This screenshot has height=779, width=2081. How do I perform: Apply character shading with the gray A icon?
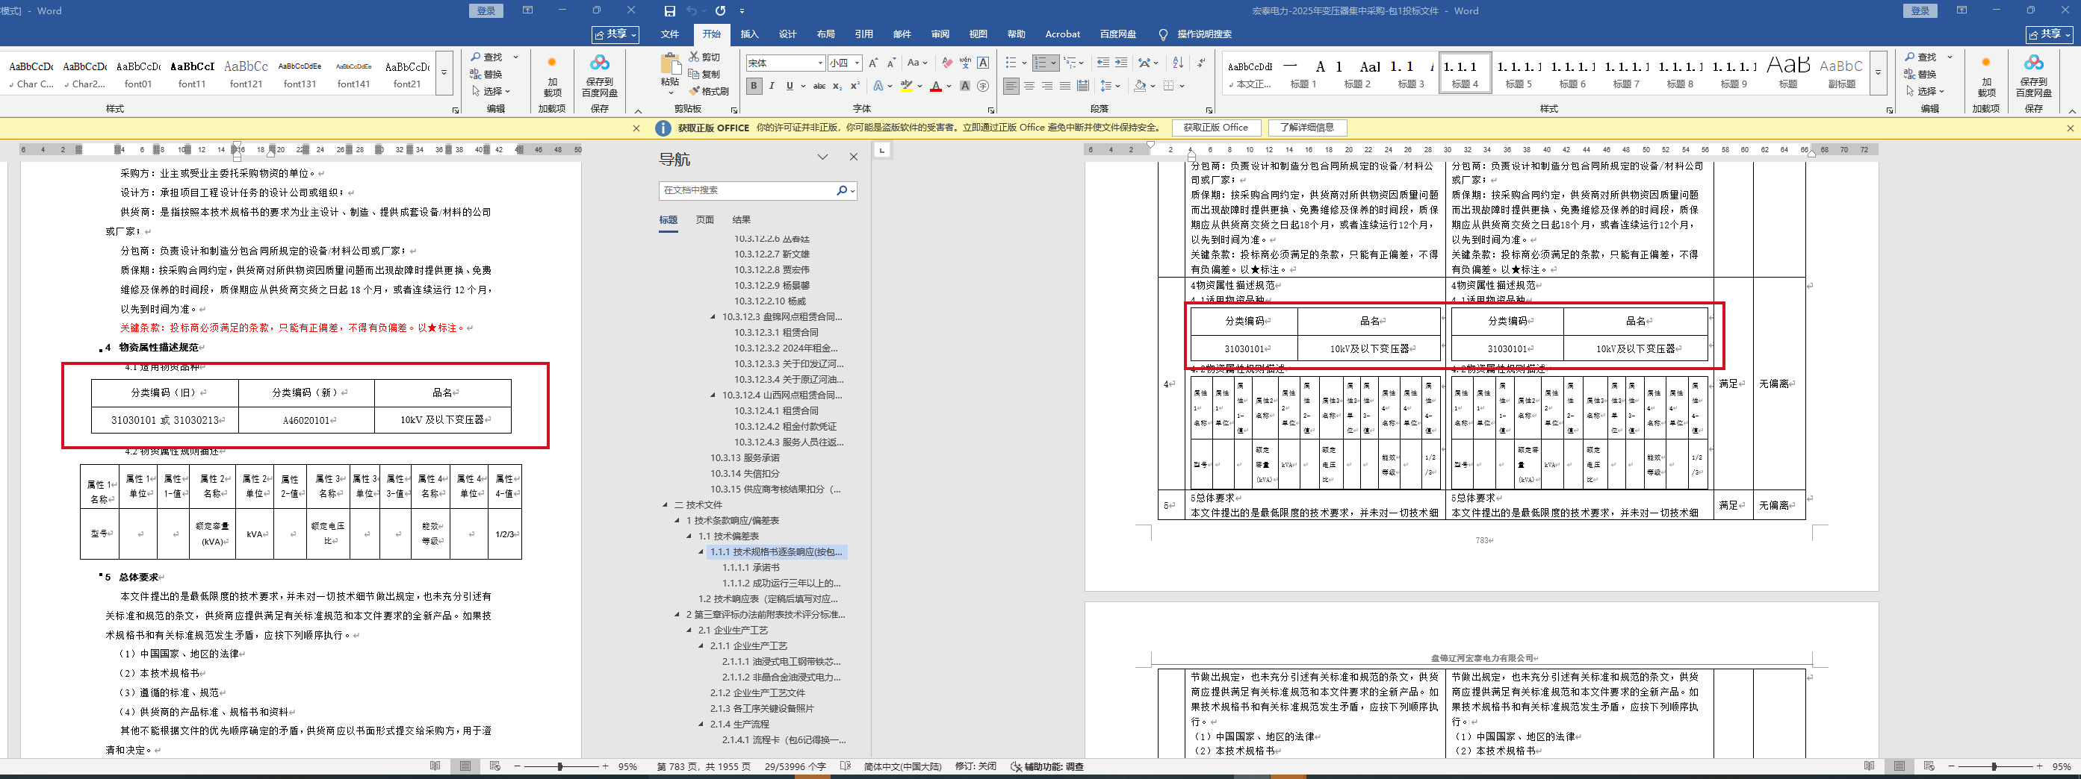964,86
